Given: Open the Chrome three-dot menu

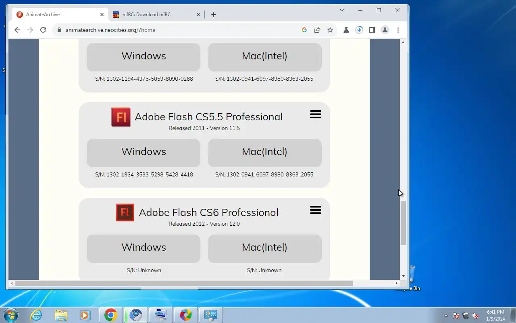Looking at the screenshot, I should [398, 30].
